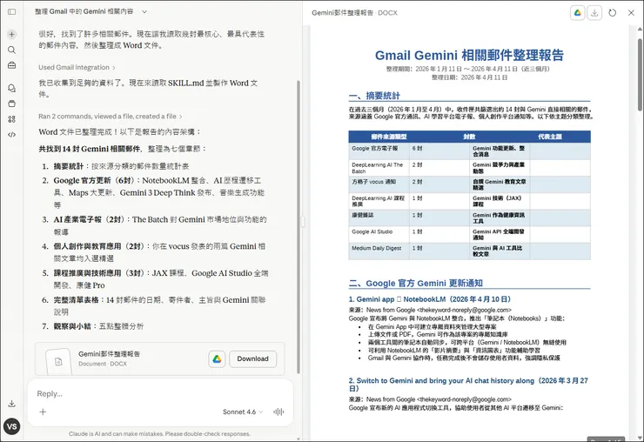Open the artifacts box icon in sidebar

pyautogui.click(x=12, y=104)
